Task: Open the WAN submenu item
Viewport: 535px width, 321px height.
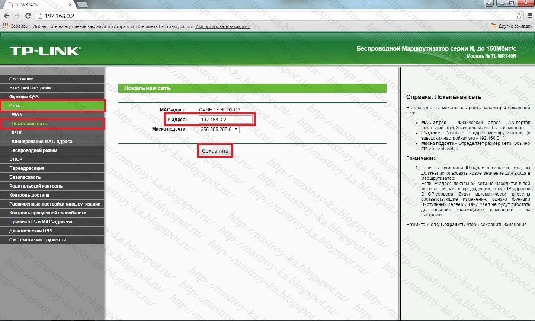Action: pyautogui.click(x=52, y=115)
